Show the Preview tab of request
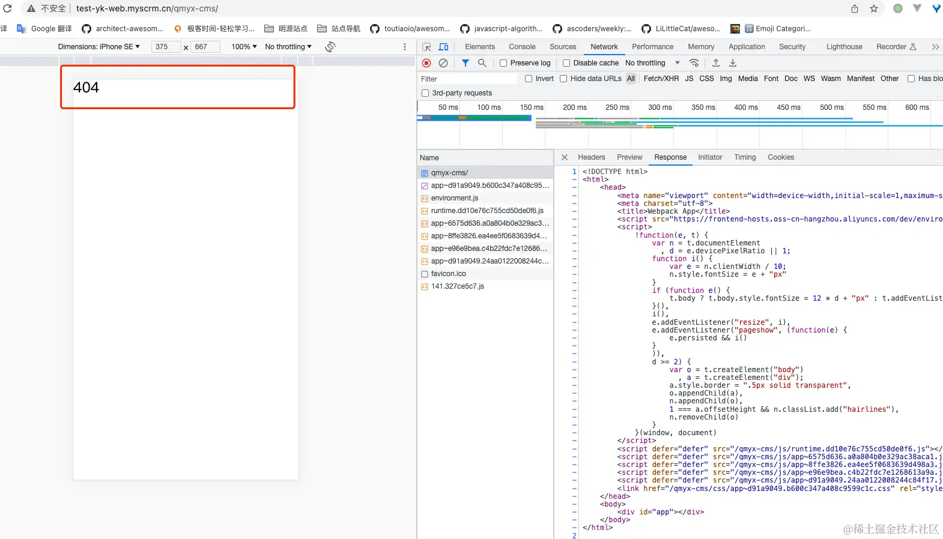 coord(629,157)
